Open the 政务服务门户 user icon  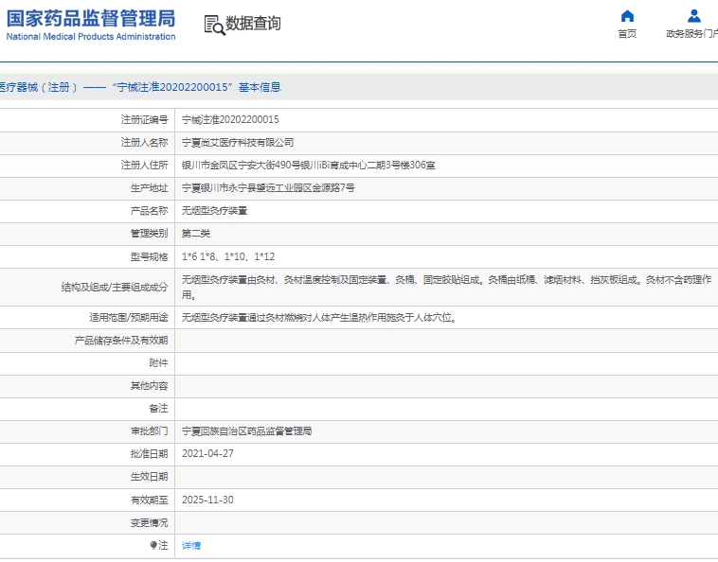(693, 16)
